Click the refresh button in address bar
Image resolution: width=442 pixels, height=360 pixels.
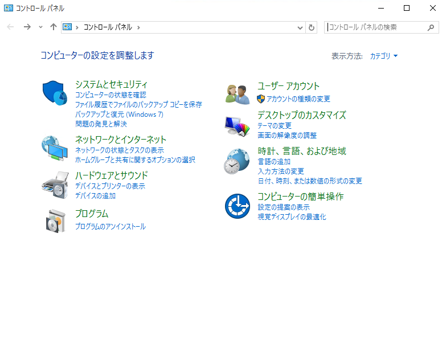(x=312, y=27)
